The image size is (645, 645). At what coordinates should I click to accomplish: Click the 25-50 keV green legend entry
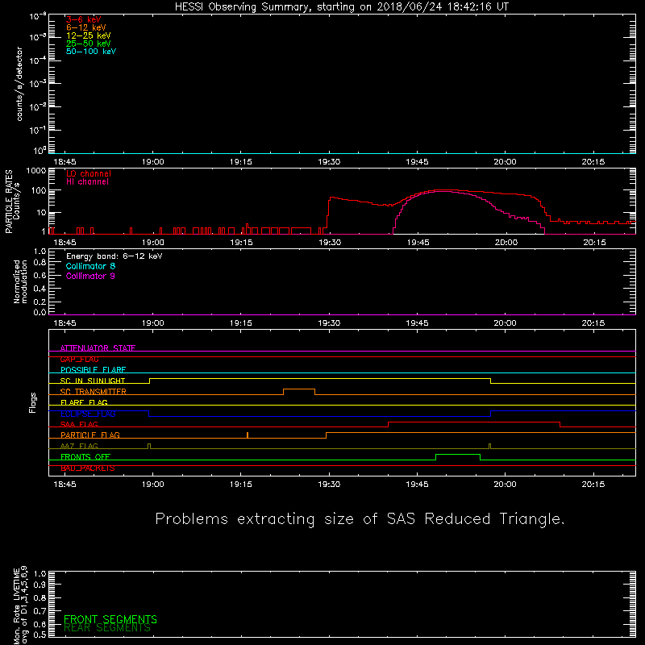[x=89, y=44]
